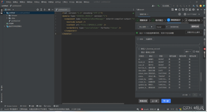Open the TODO tool window
The width and height of the screenshot is (207, 112).
pos(23,106)
